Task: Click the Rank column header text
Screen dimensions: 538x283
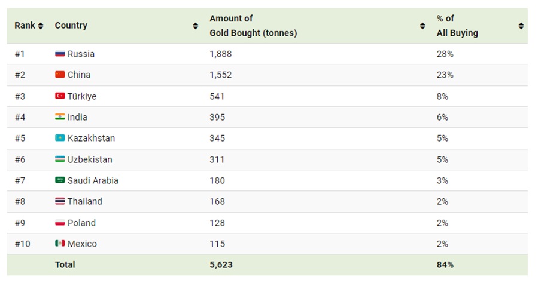Action: (x=25, y=26)
